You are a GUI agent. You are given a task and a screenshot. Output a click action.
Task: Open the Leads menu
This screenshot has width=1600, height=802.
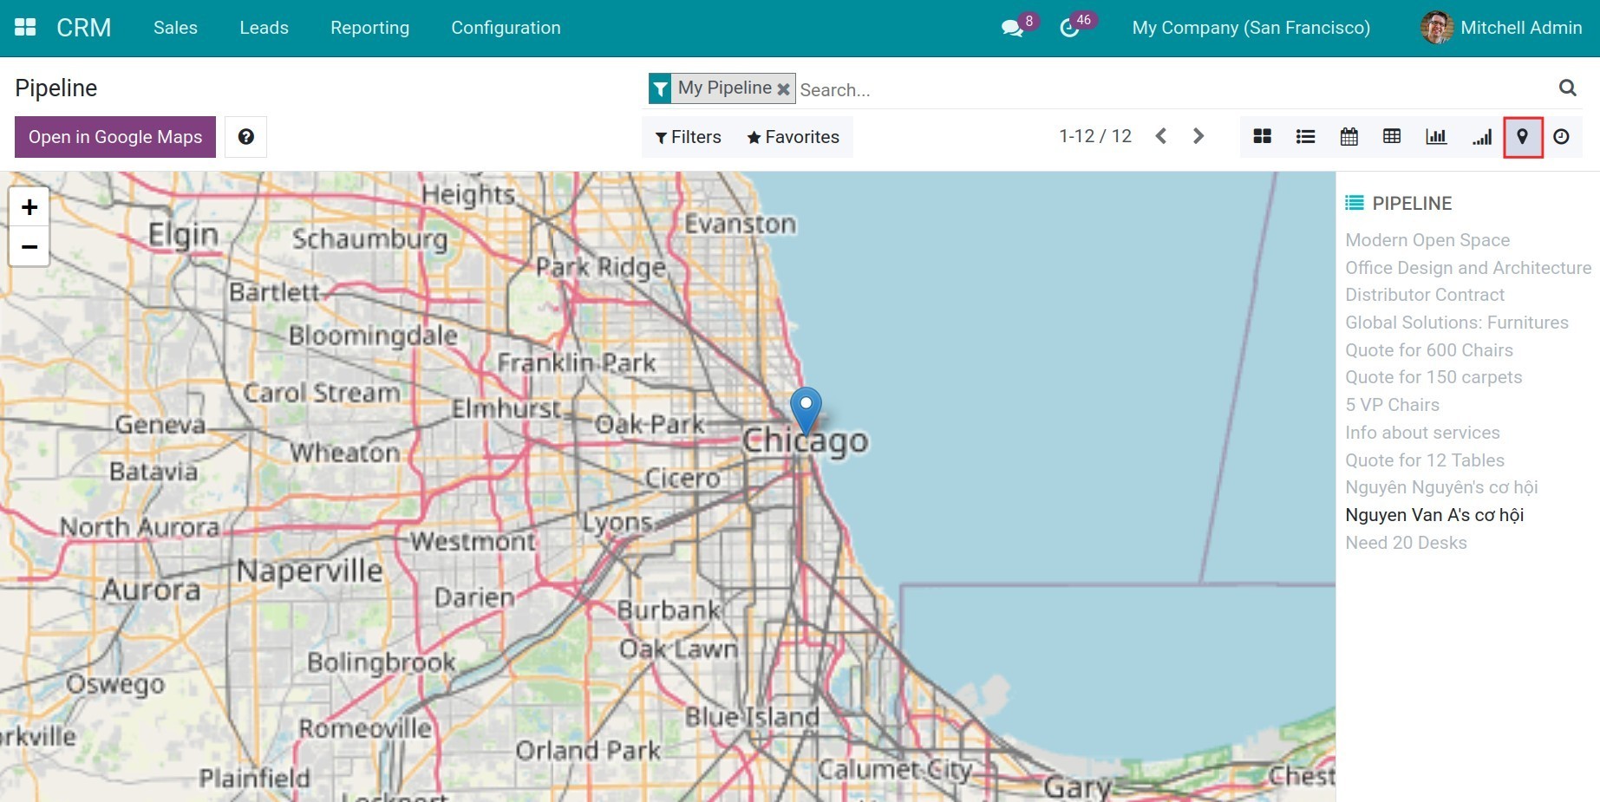[x=264, y=28]
